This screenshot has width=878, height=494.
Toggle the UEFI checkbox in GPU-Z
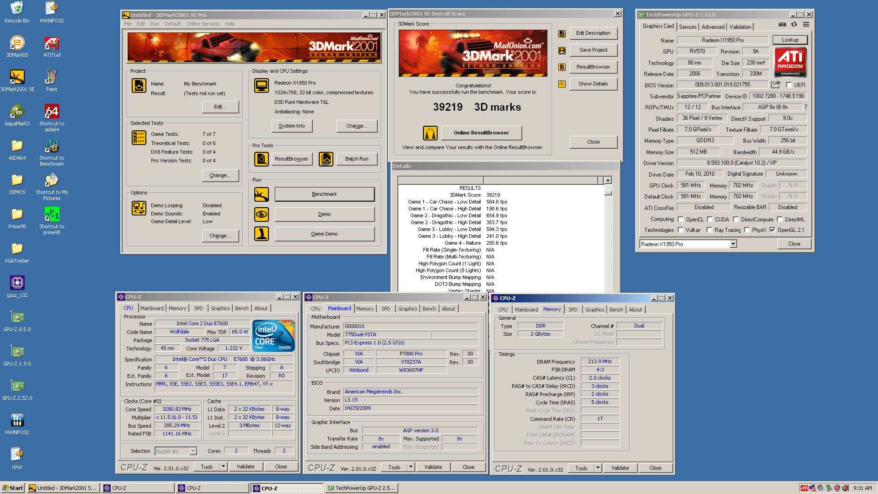coord(789,85)
